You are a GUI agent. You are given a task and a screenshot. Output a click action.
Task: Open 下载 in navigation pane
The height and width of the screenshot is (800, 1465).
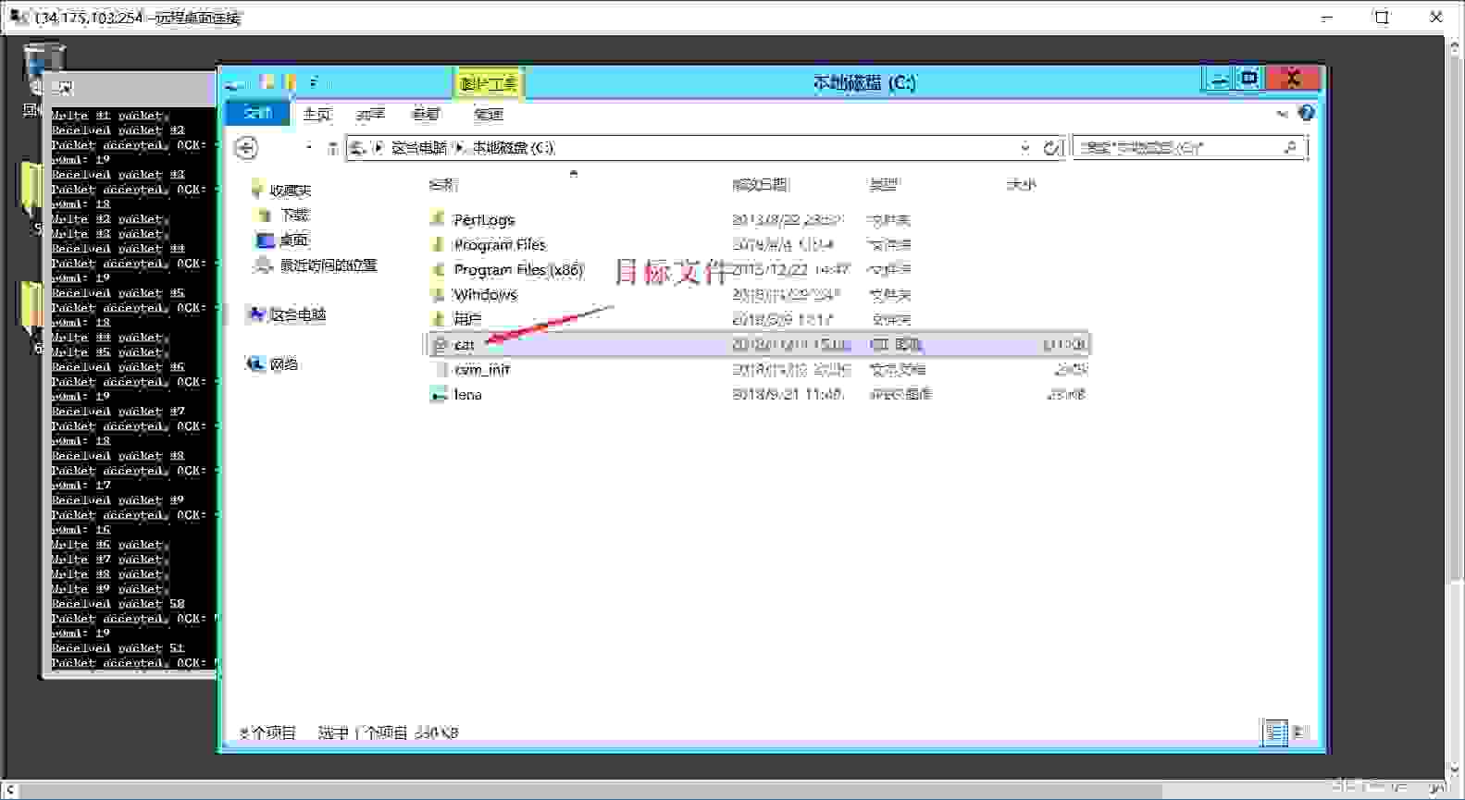point(294,215)
